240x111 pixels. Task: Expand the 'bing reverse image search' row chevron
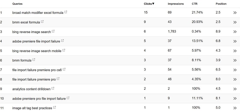pyautogui.click(x=235, y=32)
